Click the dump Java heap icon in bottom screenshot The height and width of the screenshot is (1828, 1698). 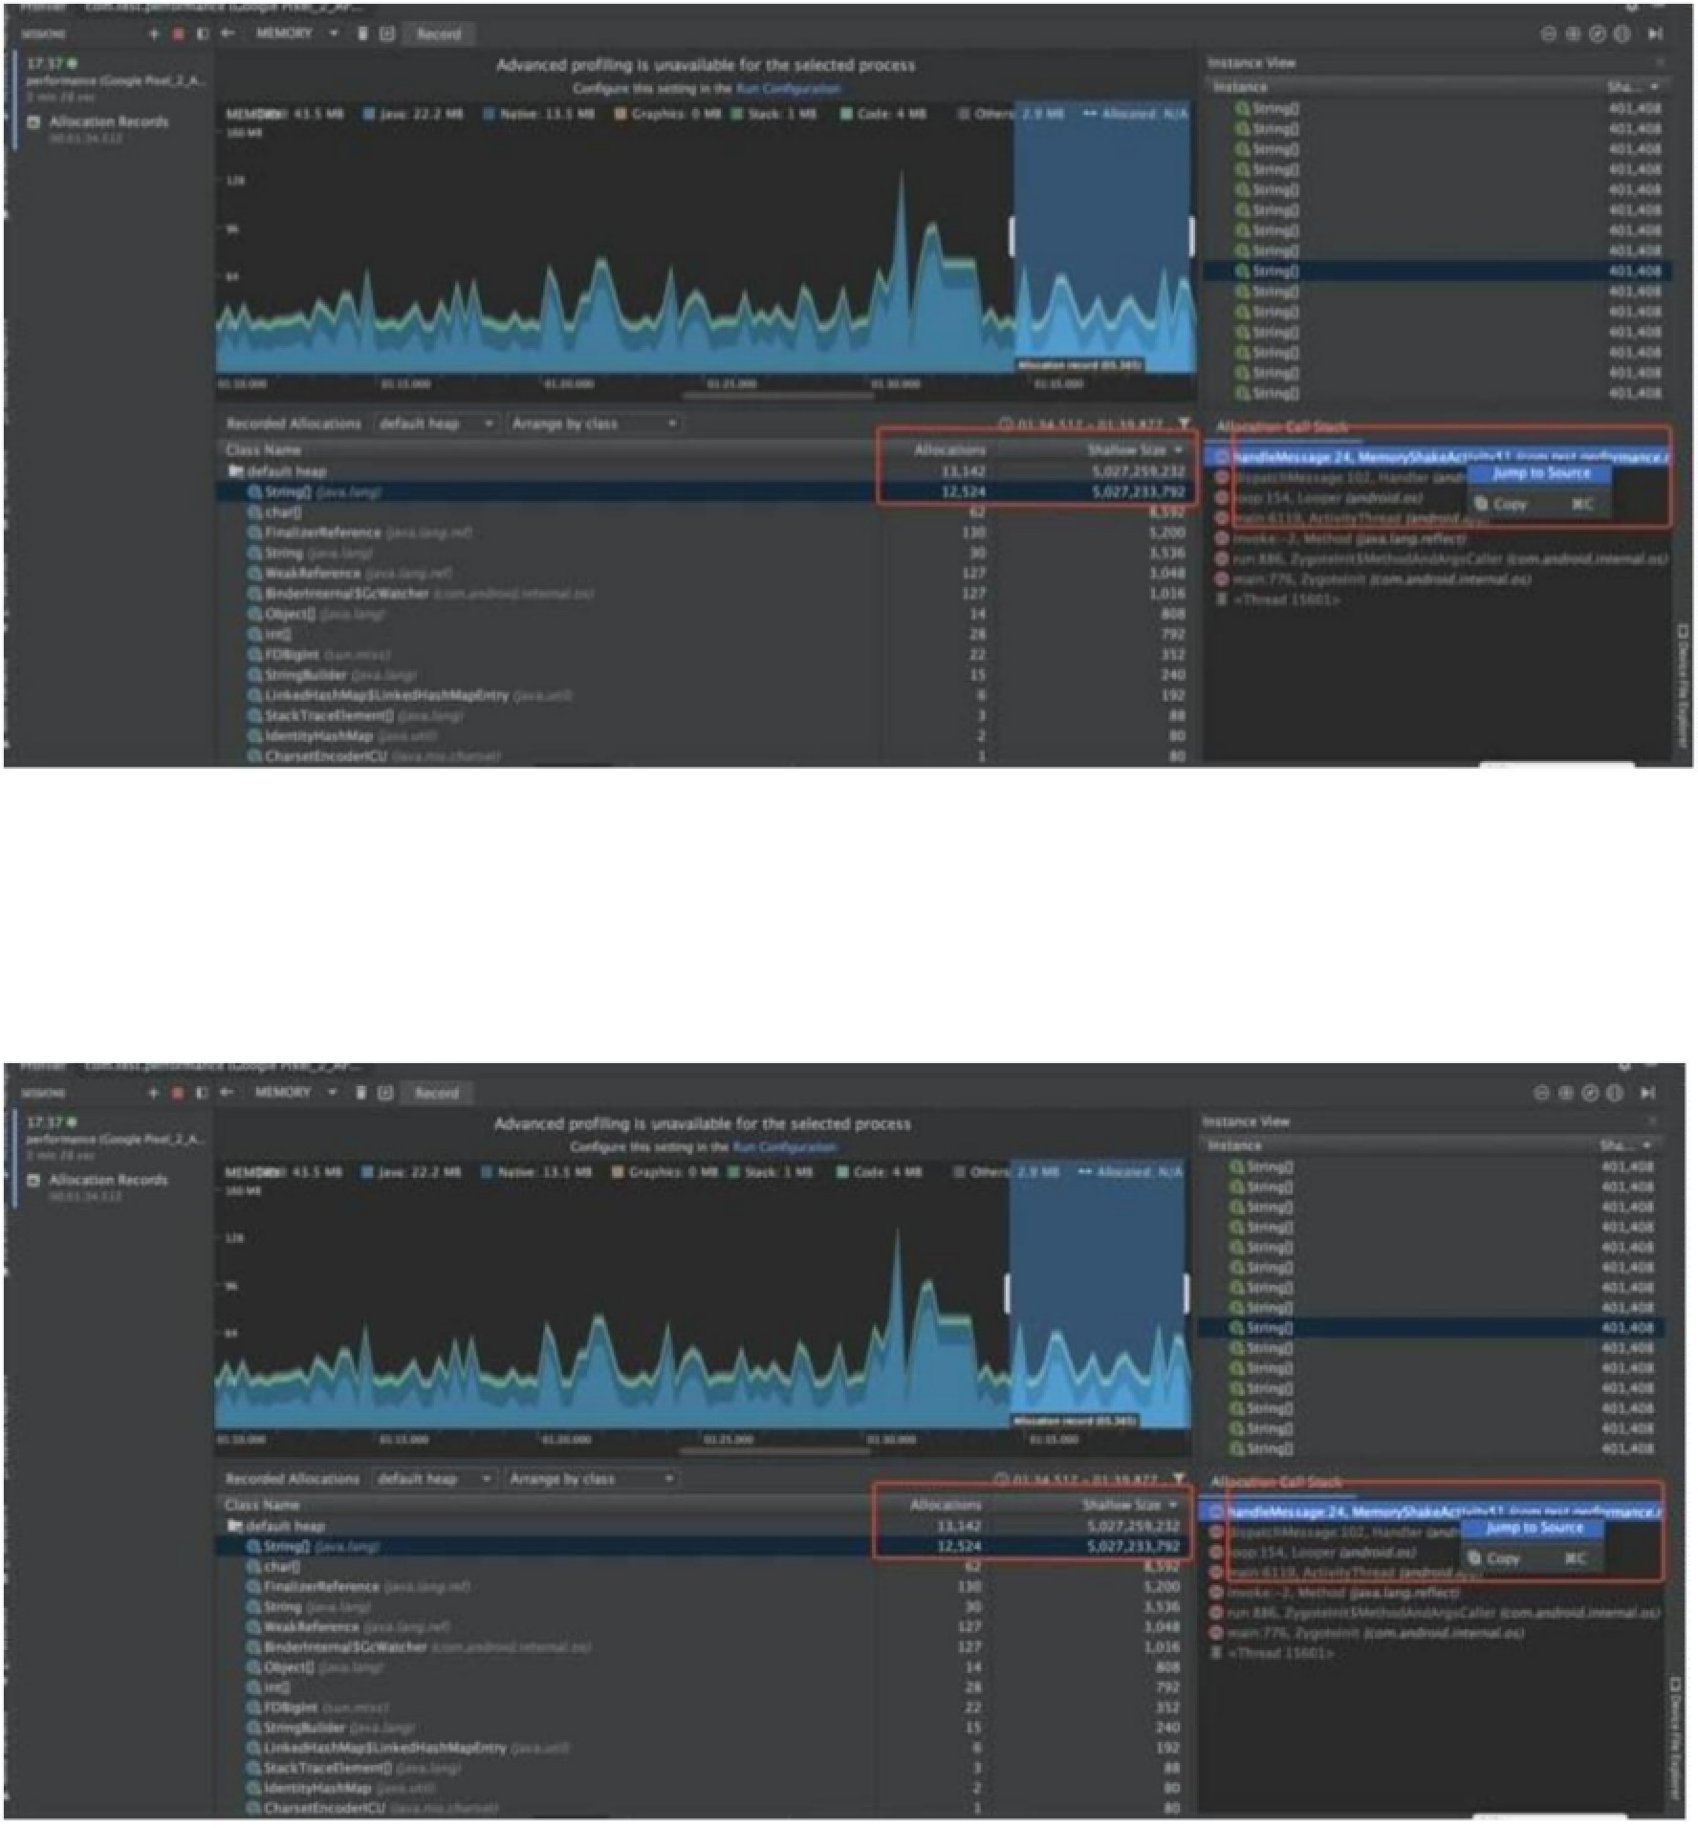pos(385,1093)
